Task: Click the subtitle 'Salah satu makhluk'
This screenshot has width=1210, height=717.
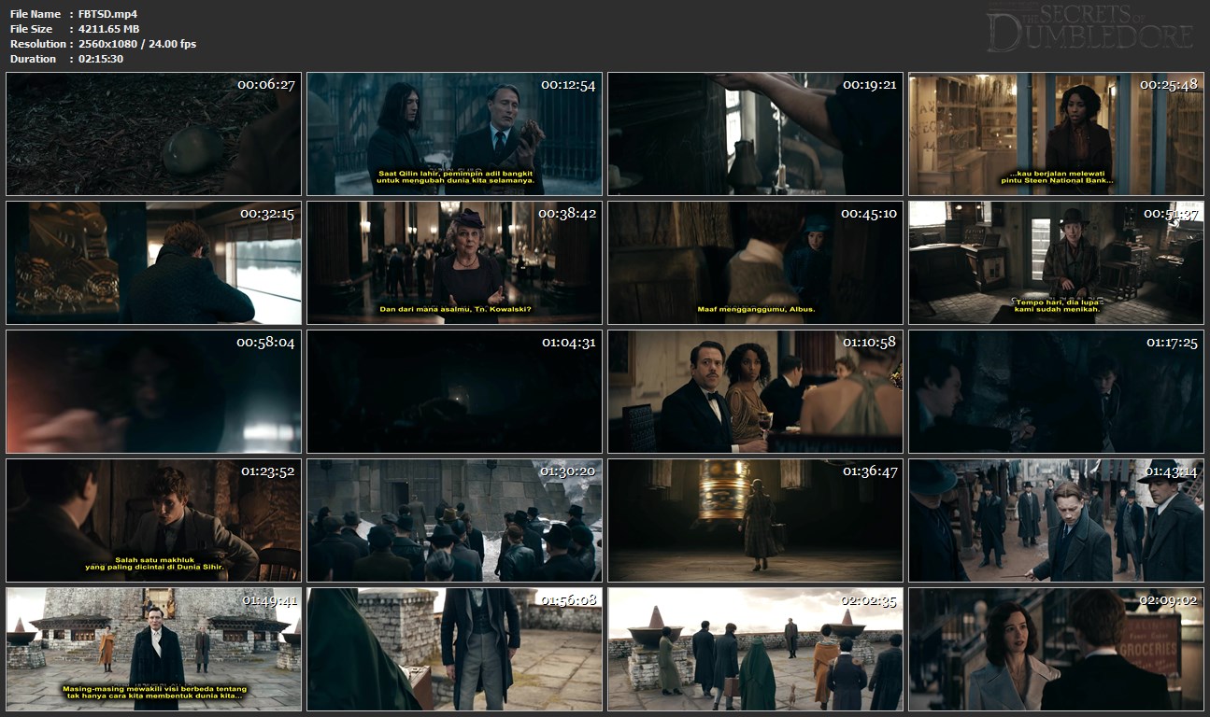Action: (x=154, y=559)
